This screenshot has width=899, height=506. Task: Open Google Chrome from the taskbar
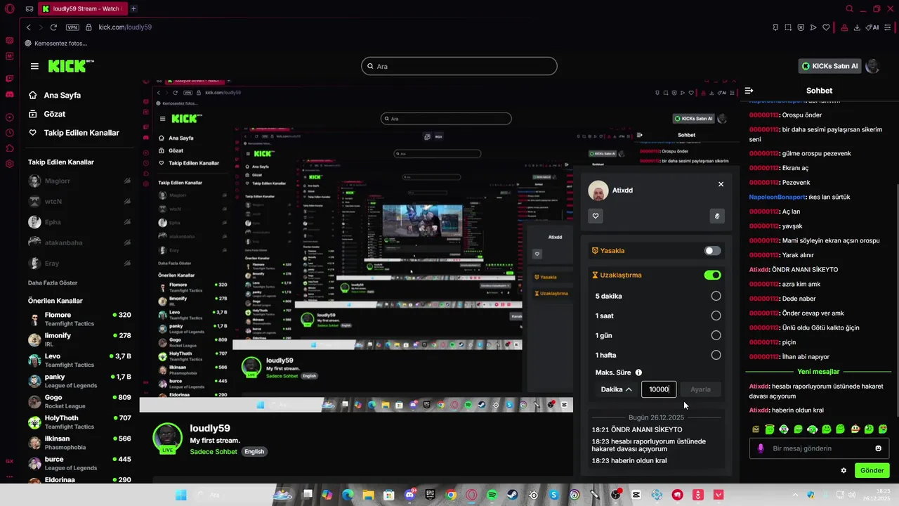click(x=451, y=495)
